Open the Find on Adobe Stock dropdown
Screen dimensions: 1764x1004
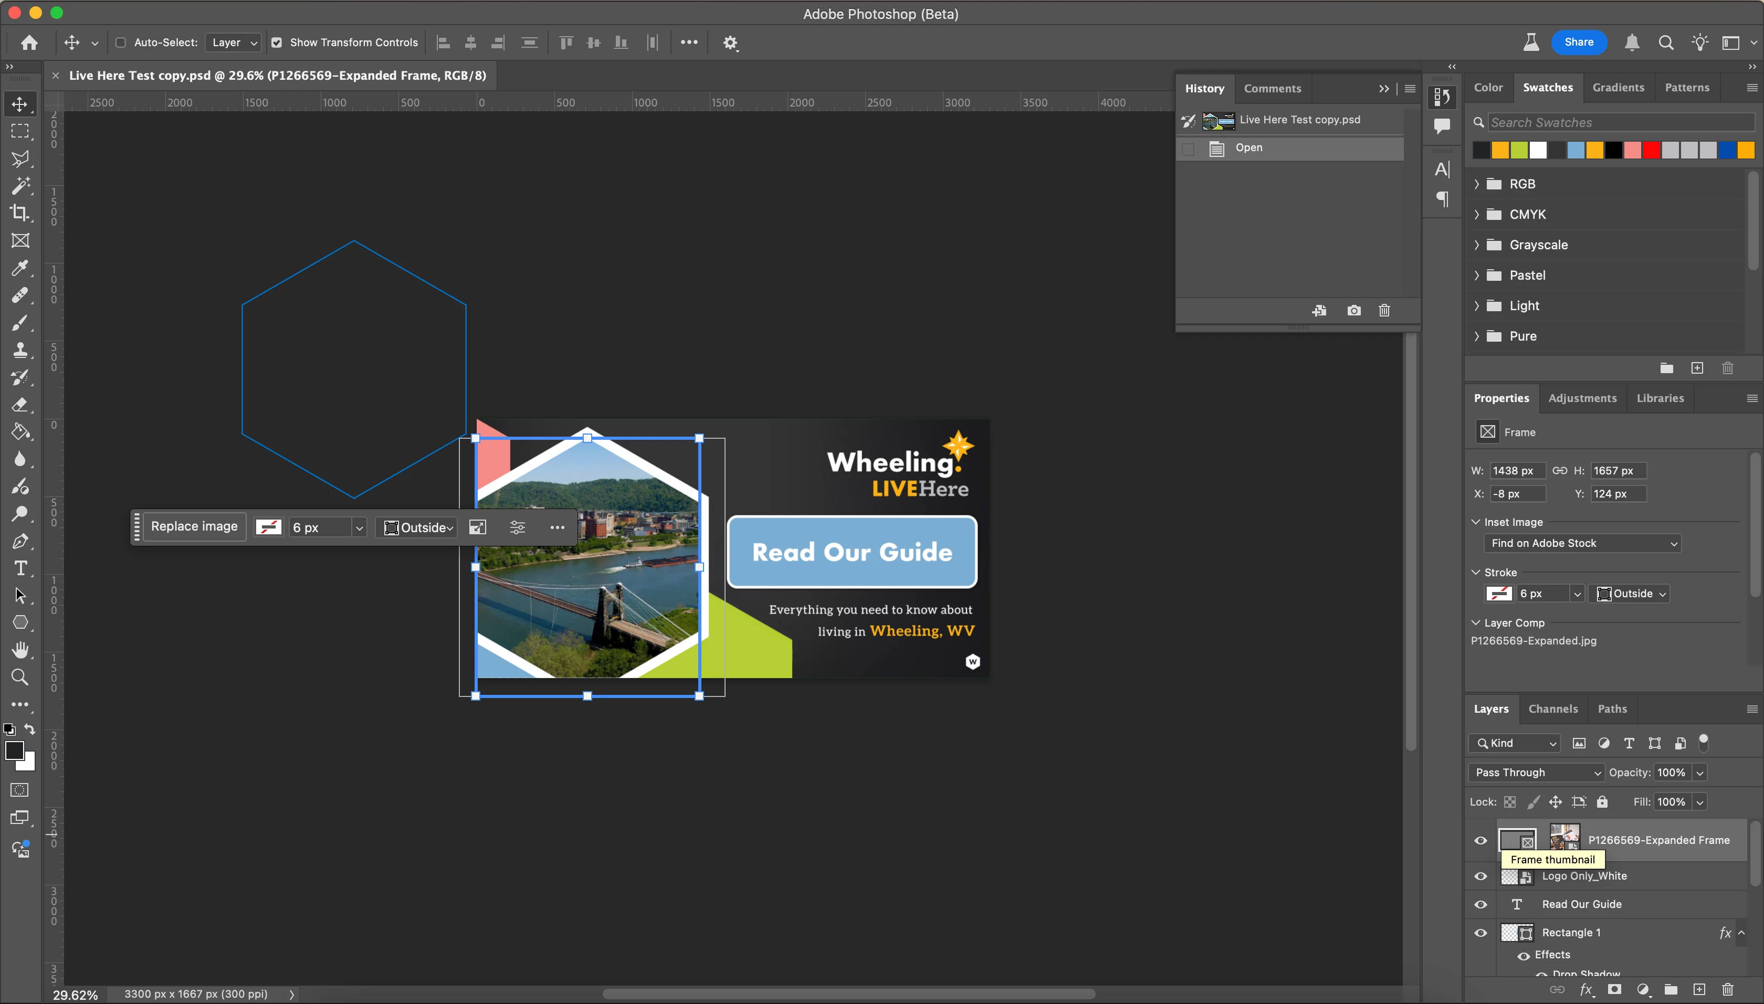pos(1582,543)
